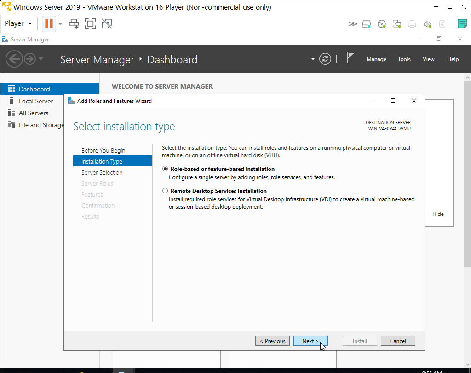Open the Manage menu
Image resolution: width=471 pixels, height=373 pixels.
[x=376, y=59]
